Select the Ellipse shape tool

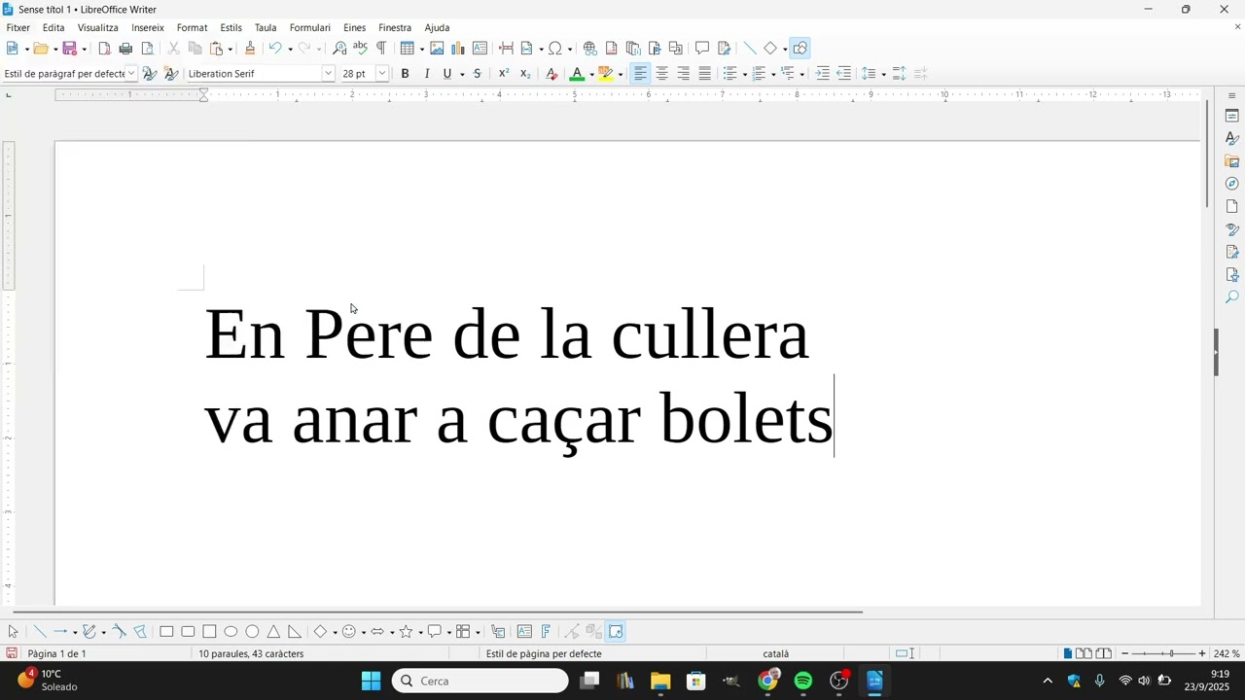(231, 632)
